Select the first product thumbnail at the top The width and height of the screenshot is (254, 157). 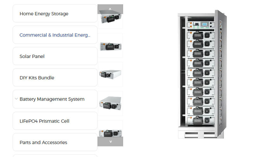[x=110, y=20]
